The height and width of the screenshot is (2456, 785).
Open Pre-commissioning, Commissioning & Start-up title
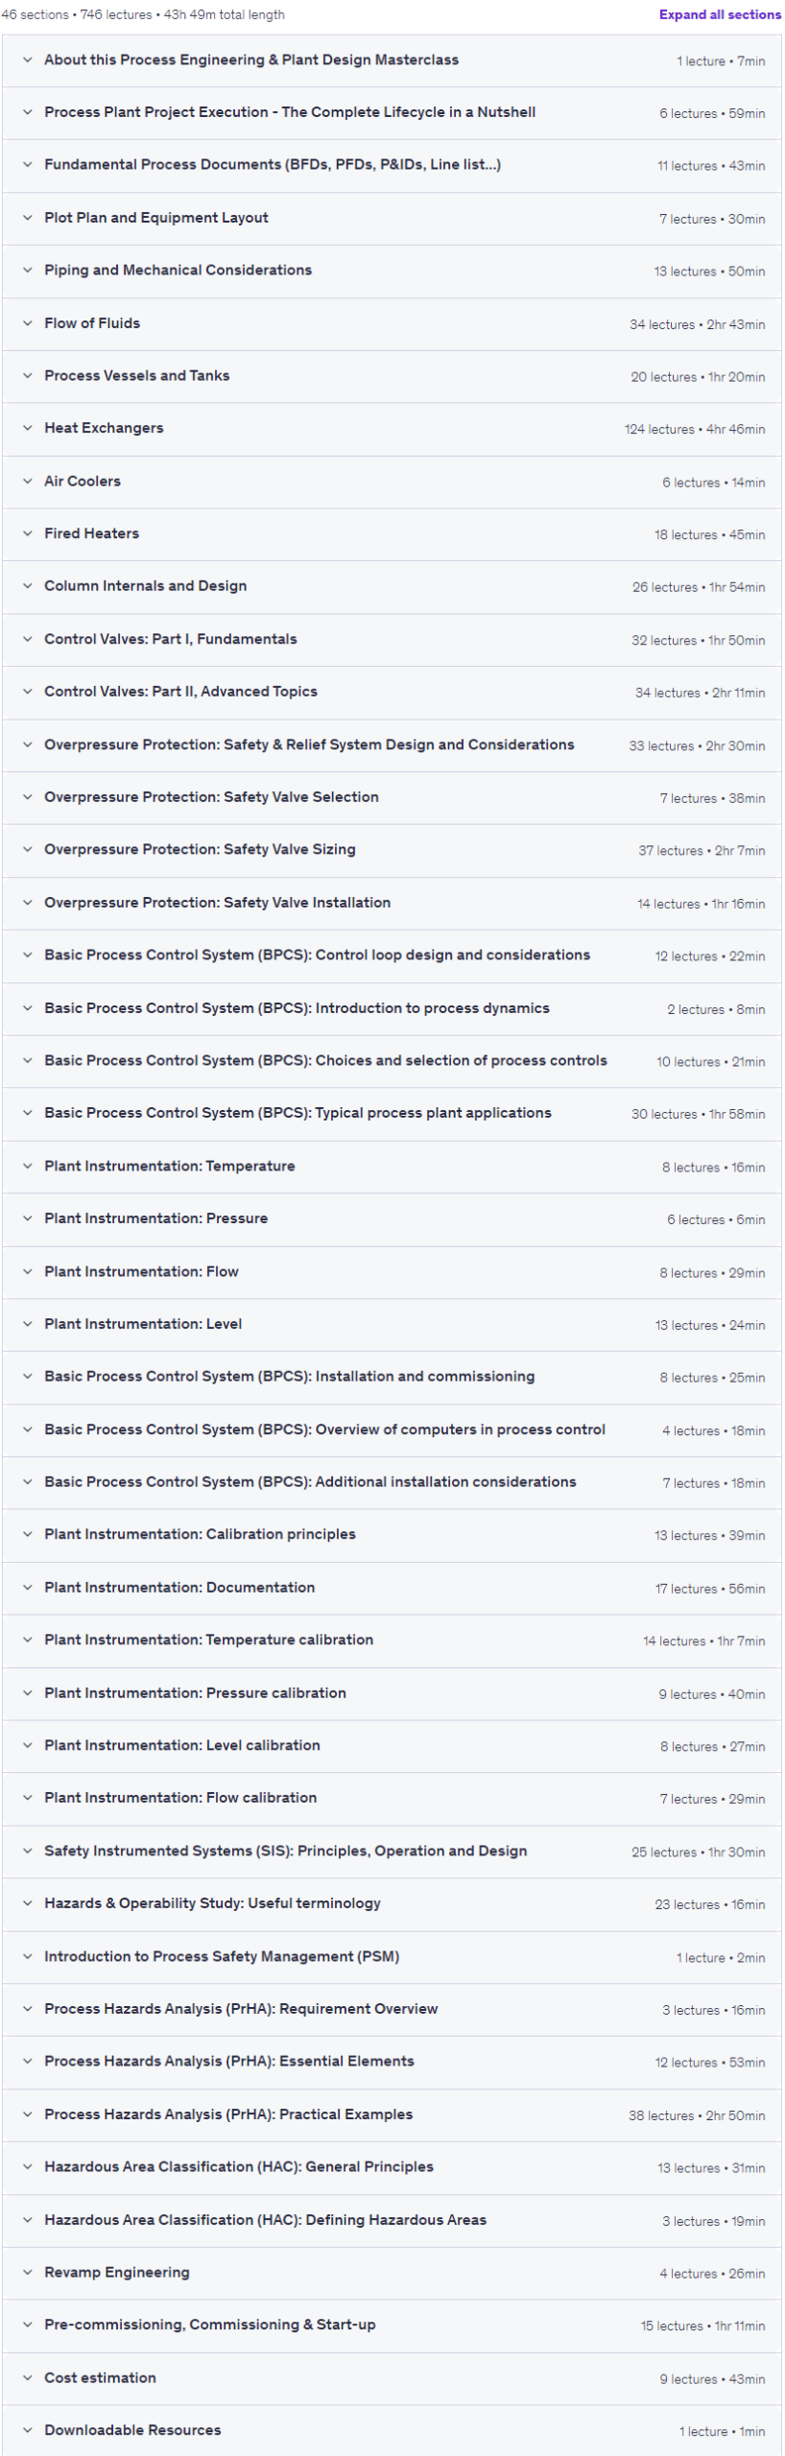pos(210,2325)
